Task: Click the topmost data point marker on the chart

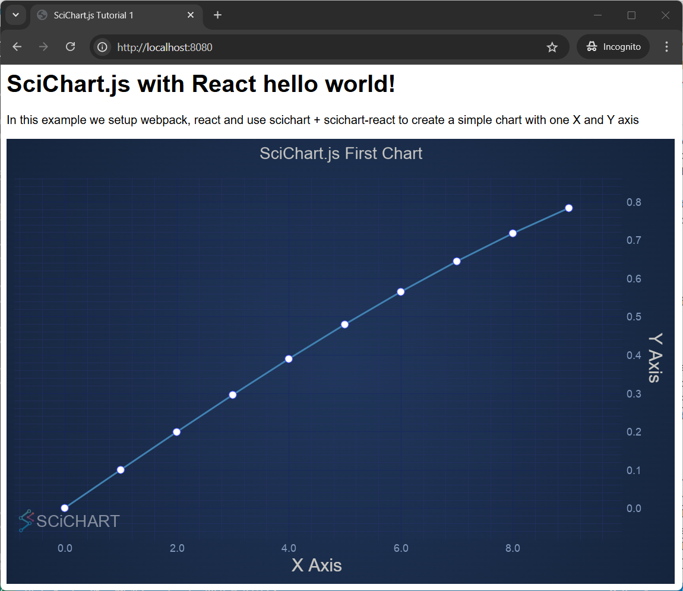Action: pyautogui.click(x=568, y=208)
